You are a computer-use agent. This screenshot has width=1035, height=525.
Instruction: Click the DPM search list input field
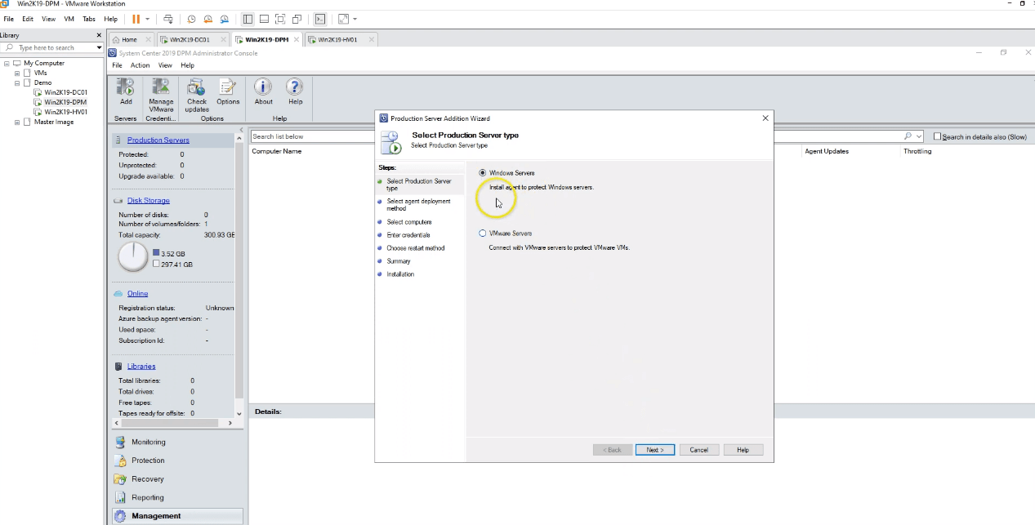[576, 136]
